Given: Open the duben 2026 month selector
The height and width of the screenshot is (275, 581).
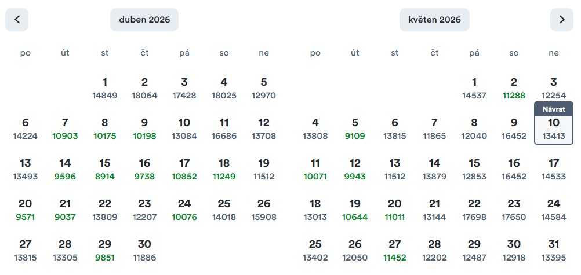Looking at the screenshot, I should [144, 20].
